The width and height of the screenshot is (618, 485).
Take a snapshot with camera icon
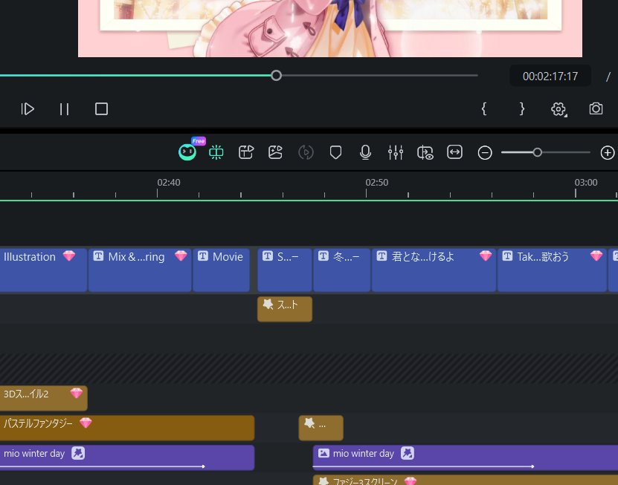(596, 108)
